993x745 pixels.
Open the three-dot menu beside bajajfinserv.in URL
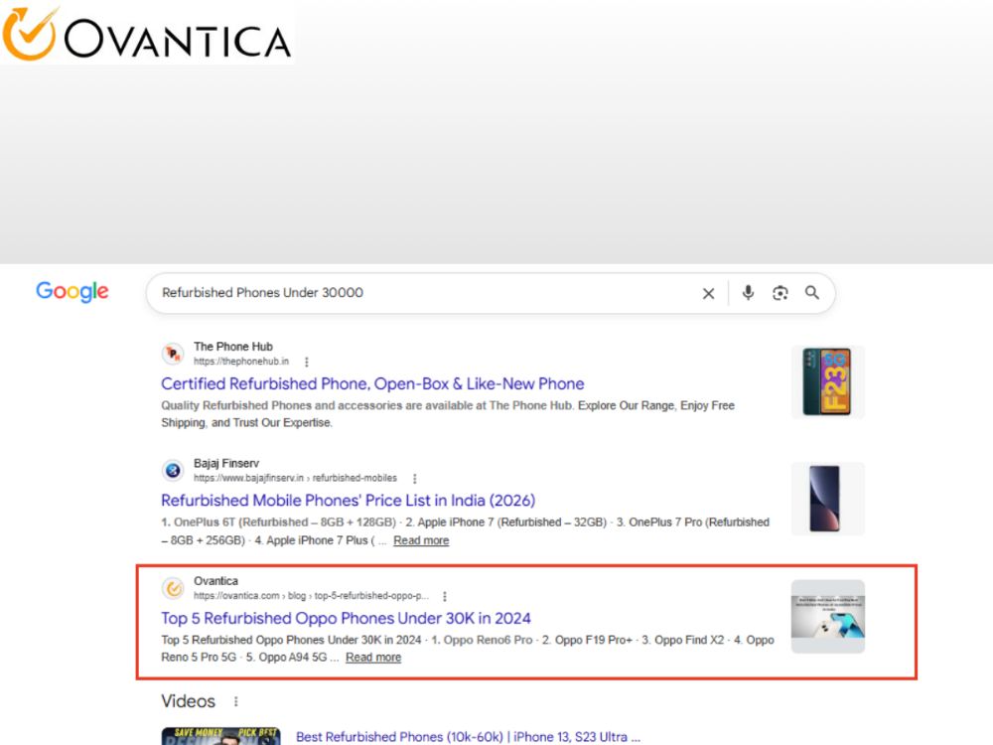click(x=415, y=479)
